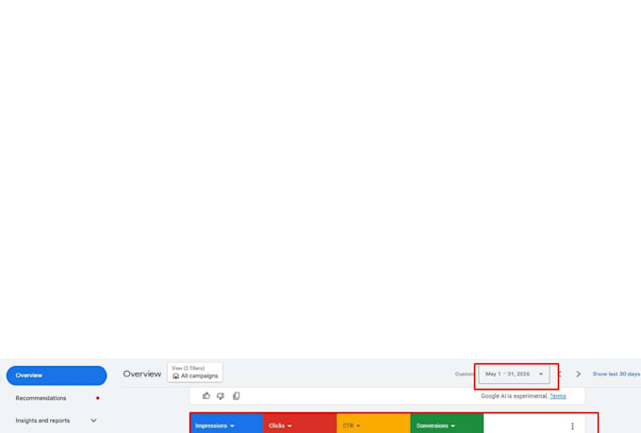Screen dimensions: 641x433
Task: Open the Terms link
Action: pyautogui.click(x=558, y=396)
